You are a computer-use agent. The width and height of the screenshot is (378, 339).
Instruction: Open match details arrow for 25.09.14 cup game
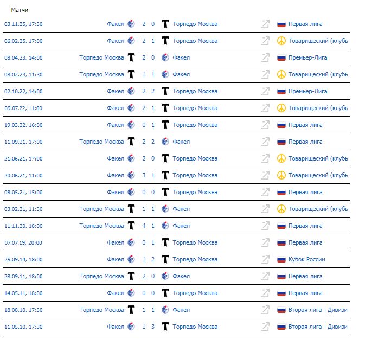(265, 259)
